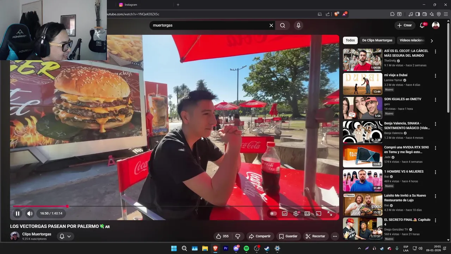Pause the video with the player button
Screen dimensions: 451x254
click(17, 213)
